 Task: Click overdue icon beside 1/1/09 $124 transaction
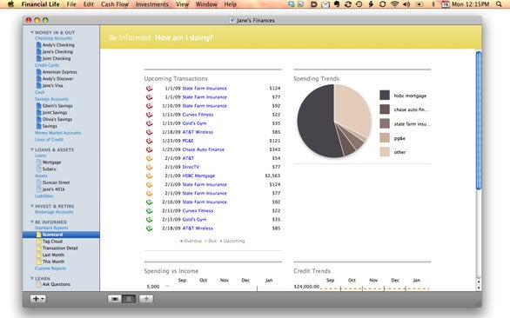[x=149, y=88]
